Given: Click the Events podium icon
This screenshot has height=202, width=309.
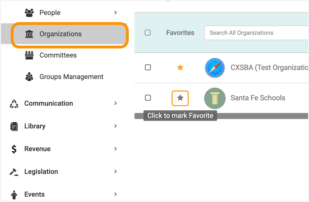Looking at the screenshot, I should click(x=14, y=195).
